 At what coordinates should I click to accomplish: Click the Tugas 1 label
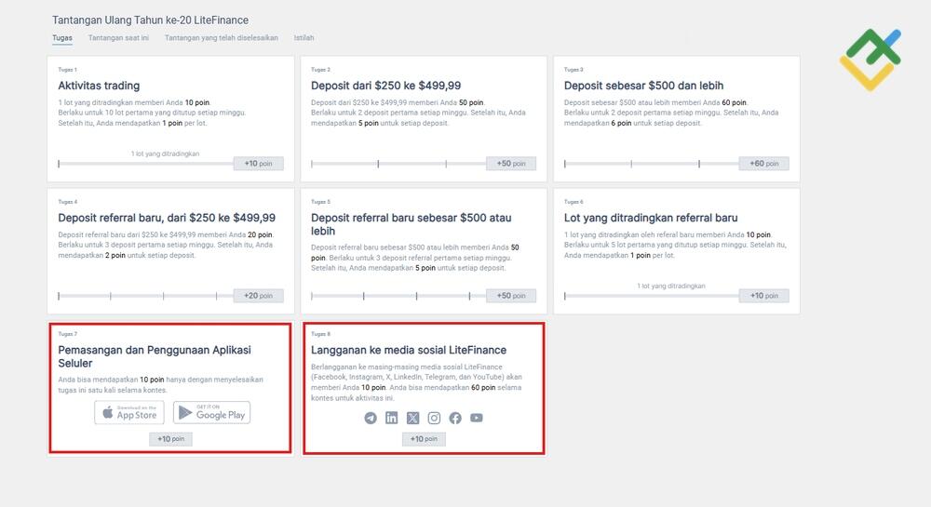click(x=68, y=70)
